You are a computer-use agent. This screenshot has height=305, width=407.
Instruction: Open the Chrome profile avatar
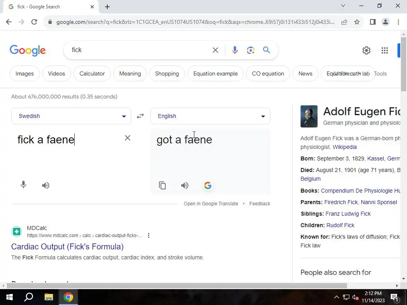pos(386,22)
